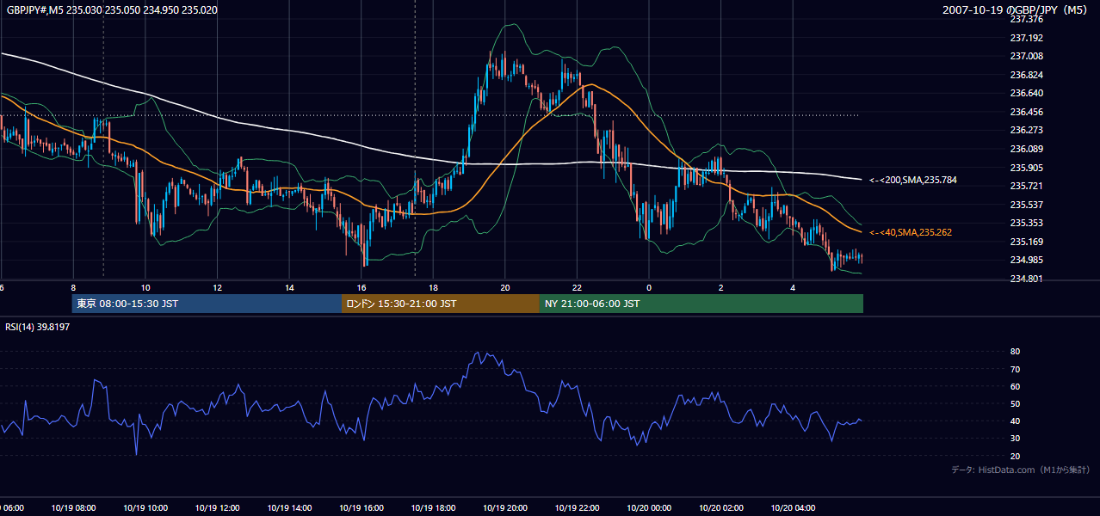The width and height of the screenshot is (1100, 516).
Task: Click the price axis value 237.376
Action: pyautogui.click(x=1026, y=19)
